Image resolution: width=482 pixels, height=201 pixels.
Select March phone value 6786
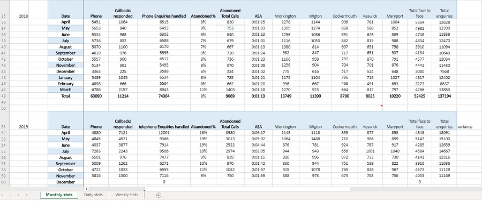pyautogui.click(x=96, y=90)
